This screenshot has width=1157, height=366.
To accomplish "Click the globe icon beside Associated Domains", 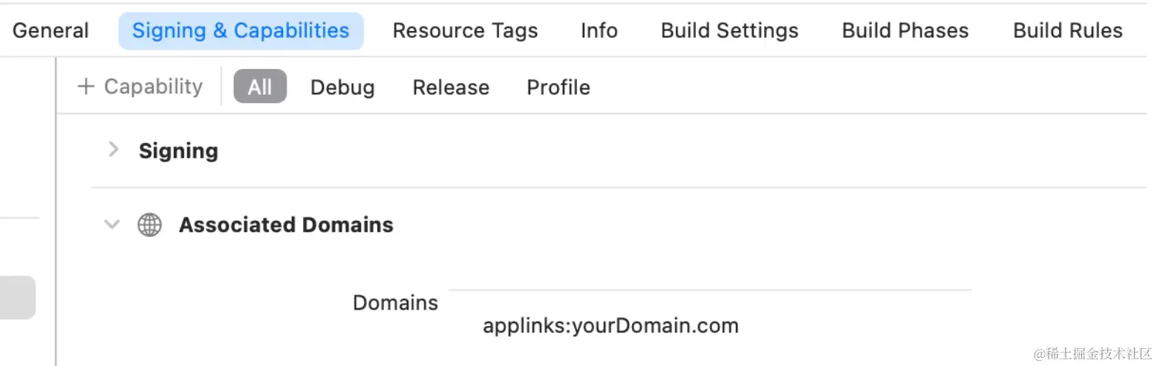I will tap(150, 224).
